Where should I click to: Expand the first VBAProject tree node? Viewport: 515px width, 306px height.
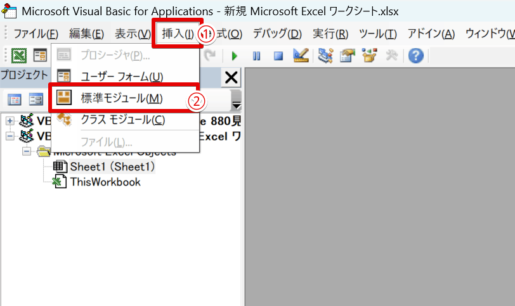pyautogui.click(x=10, y=120)
